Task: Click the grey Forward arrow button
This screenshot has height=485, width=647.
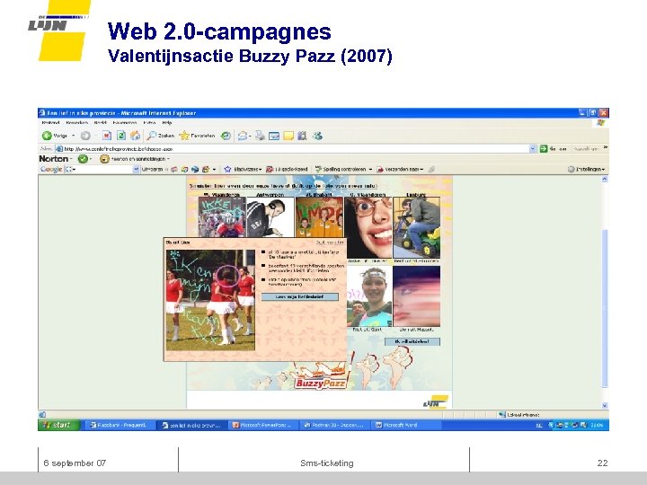Action: [x=85, y=136]
